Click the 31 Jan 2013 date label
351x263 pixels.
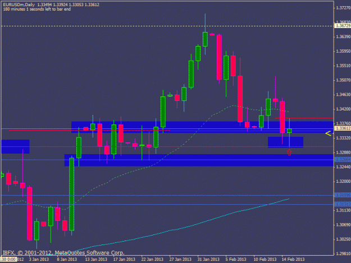click(x=208, y=260)
